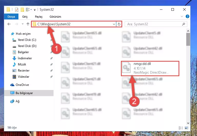The image size is (197, 136).
Task: Maximize the System32 window
Action: point(173,9)
